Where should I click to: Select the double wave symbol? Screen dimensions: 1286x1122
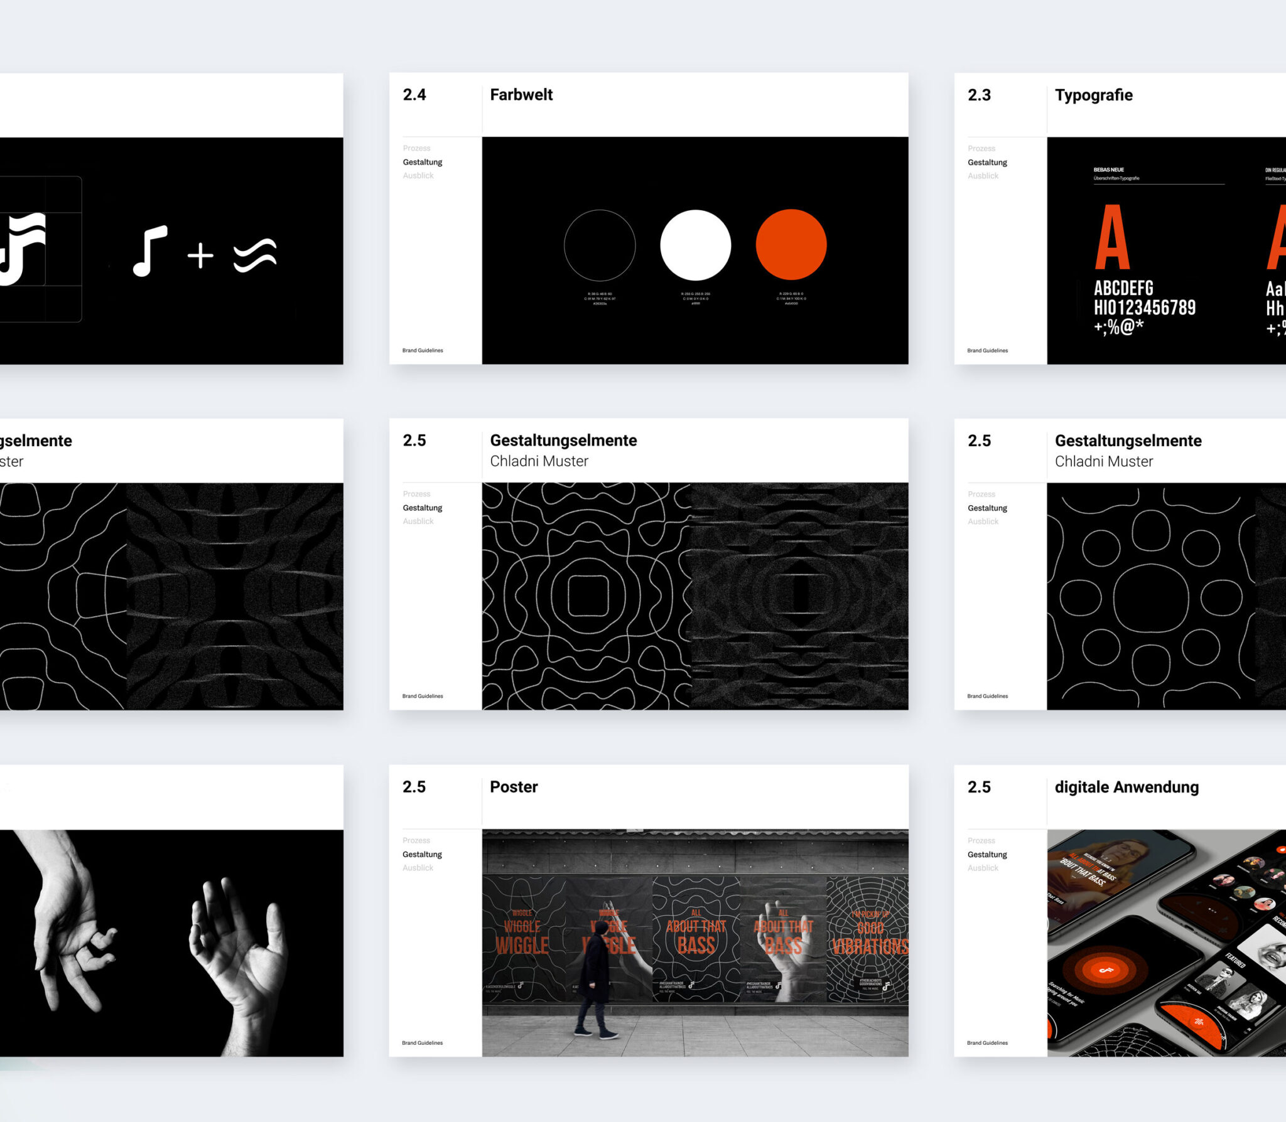[x=255, y=255]
